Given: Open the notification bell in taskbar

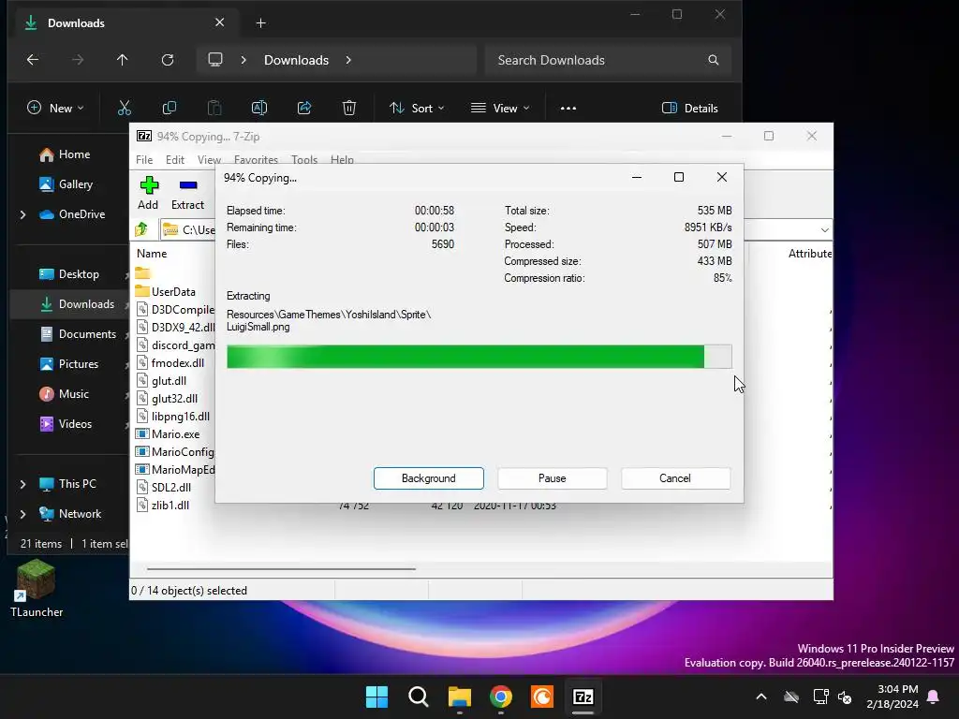Looking at the screenshot, I should tap(934, 697).
